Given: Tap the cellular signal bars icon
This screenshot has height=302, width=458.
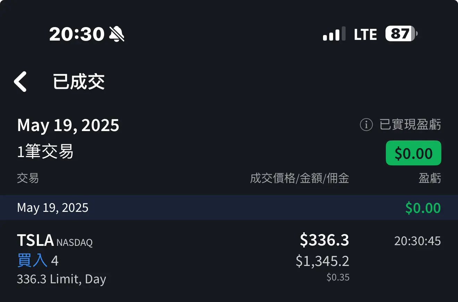Looking at the screenshot, I should tap(334, 34).
